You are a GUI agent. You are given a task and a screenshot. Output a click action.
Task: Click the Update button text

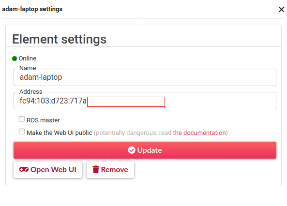pos(150,150)
